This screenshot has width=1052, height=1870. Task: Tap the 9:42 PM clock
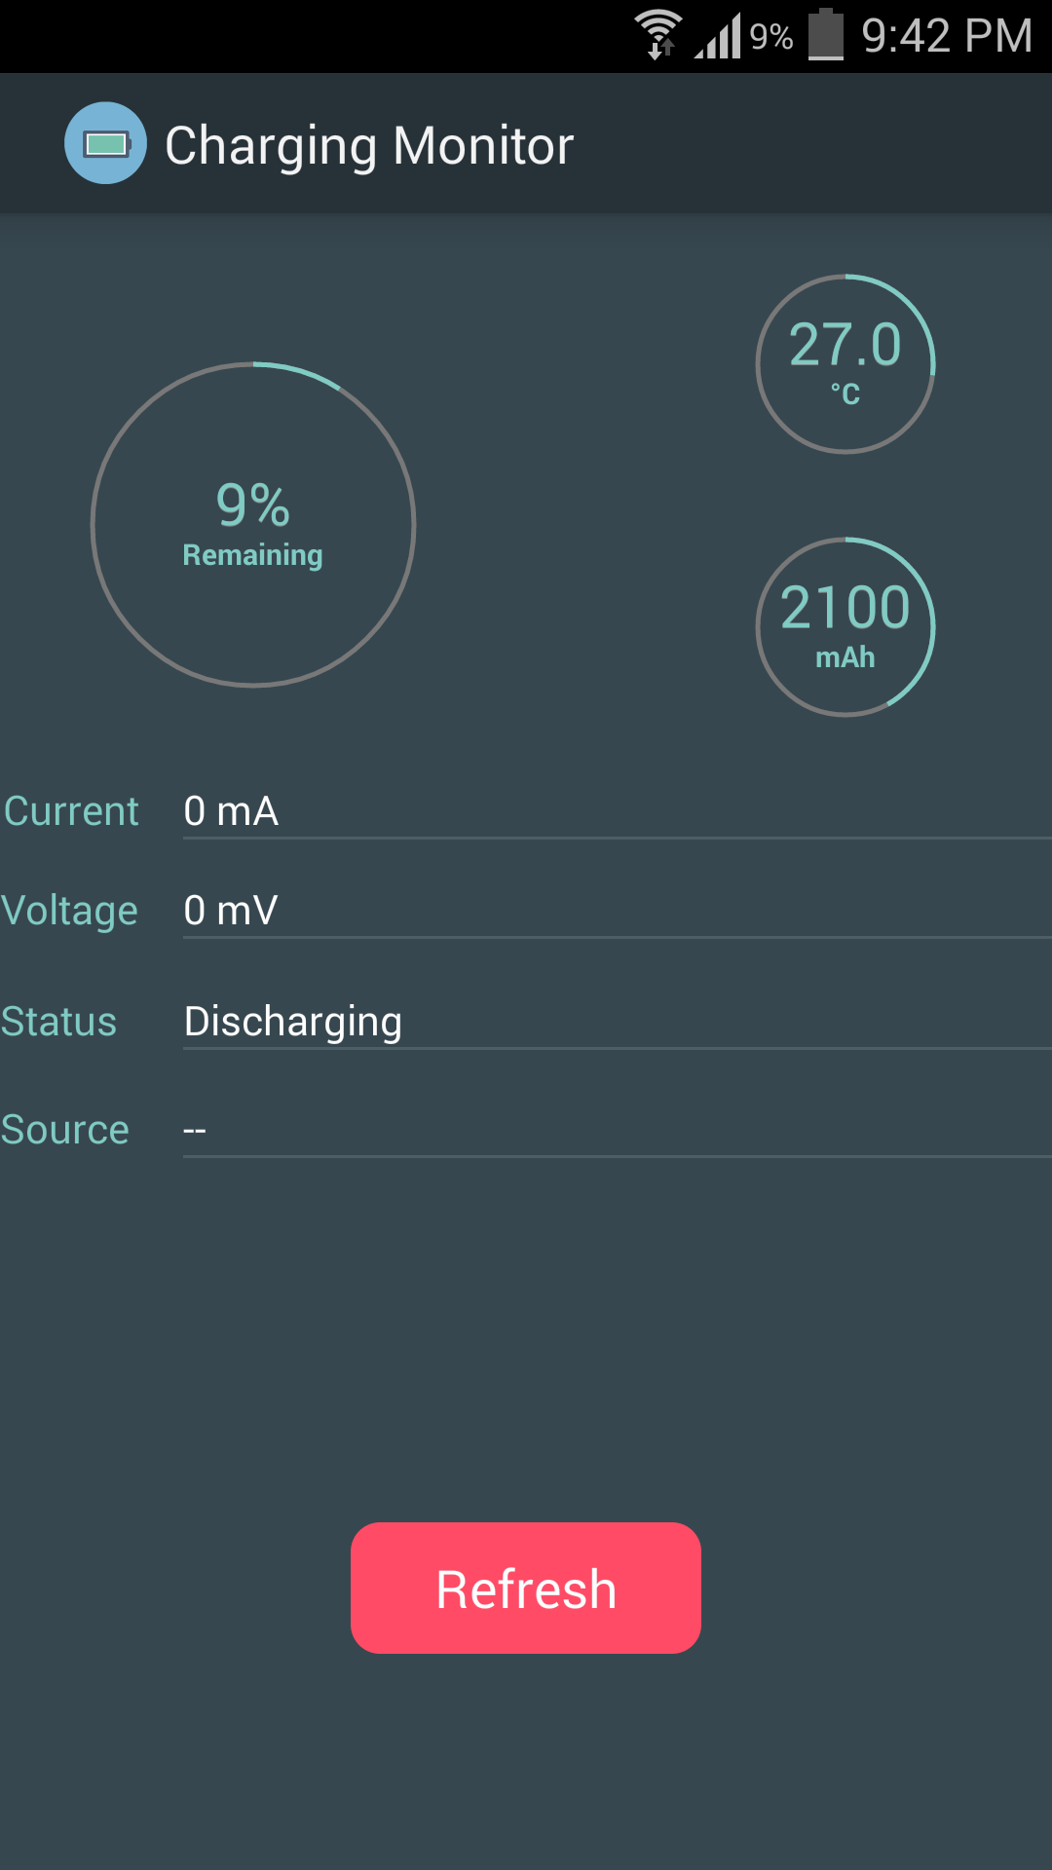[947, 36]
